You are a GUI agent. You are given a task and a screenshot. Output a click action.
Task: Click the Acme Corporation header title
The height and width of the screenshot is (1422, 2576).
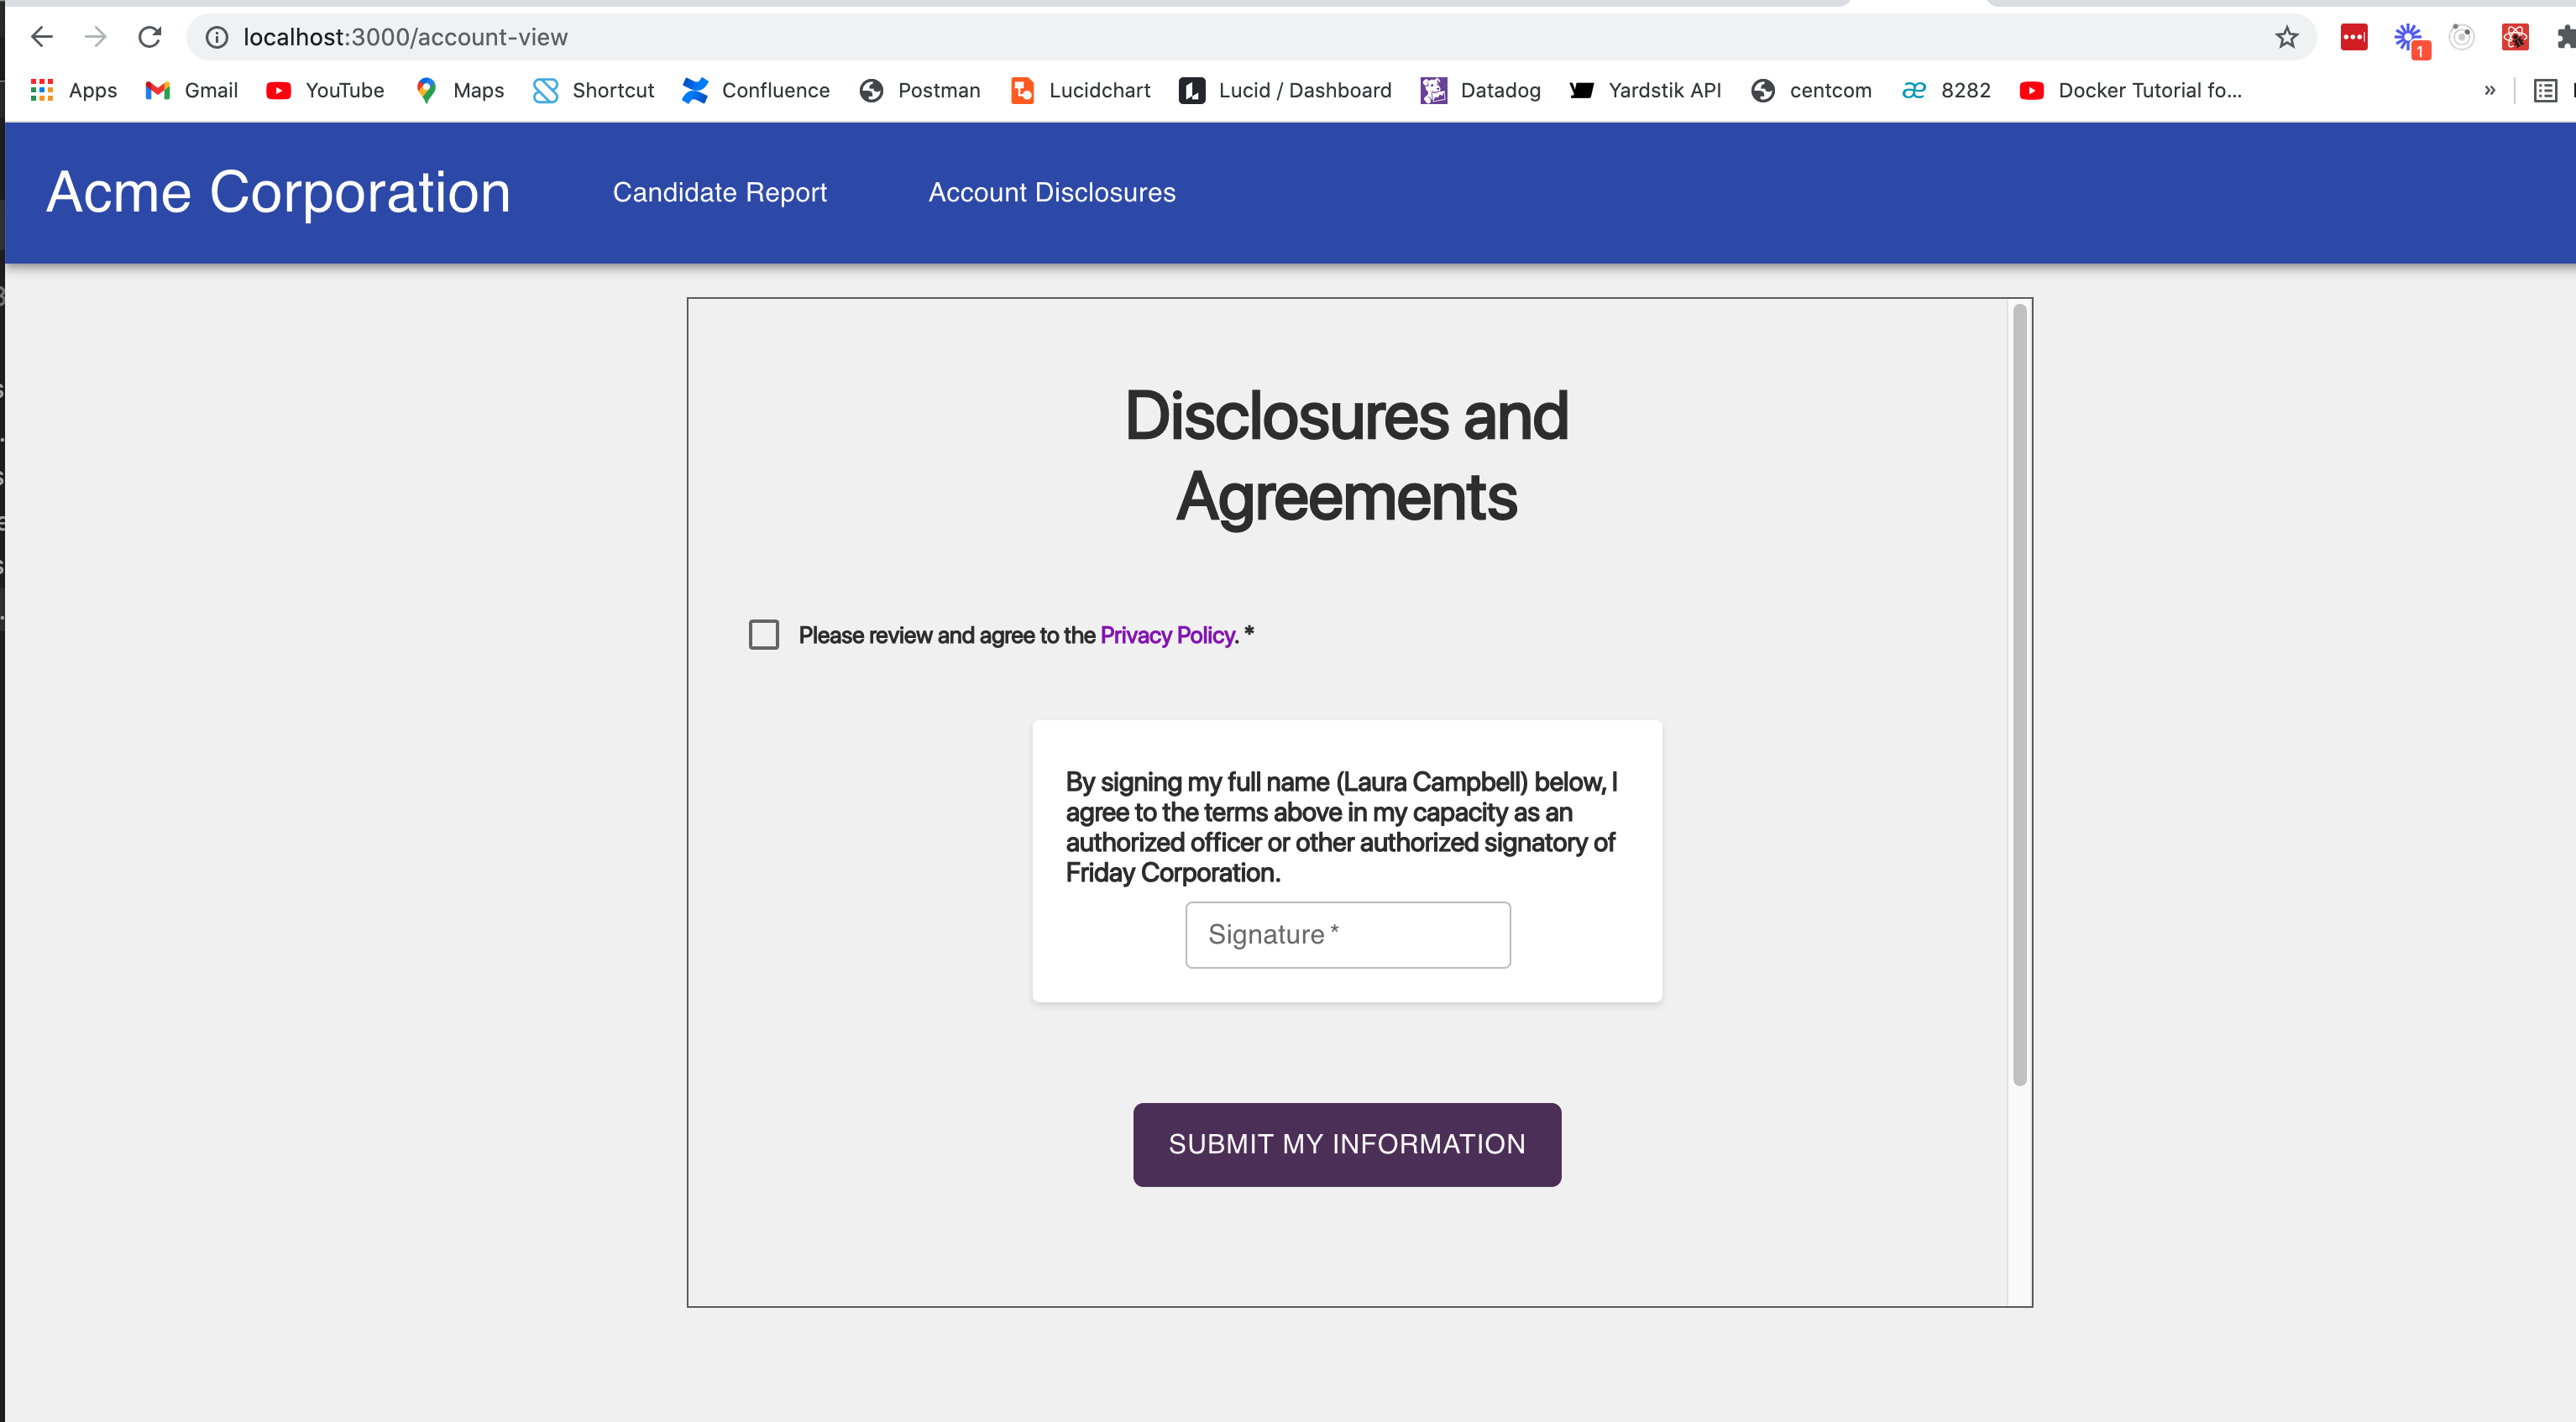(278, 192)
